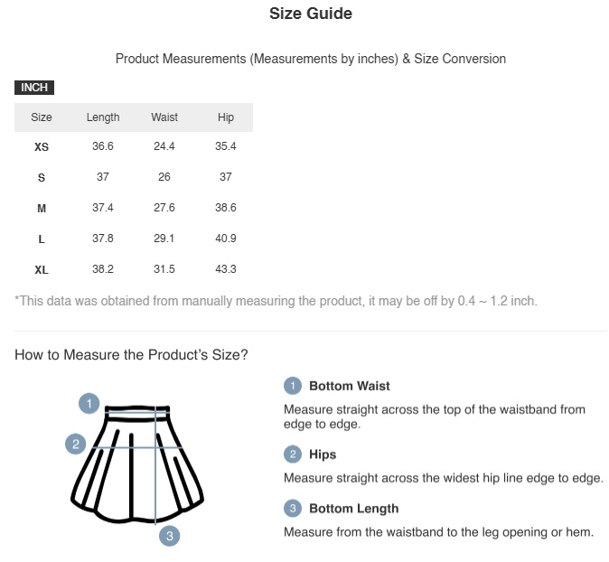Click the Length column header
This screenshot has width=609, height=562.
tap(103, 117)
